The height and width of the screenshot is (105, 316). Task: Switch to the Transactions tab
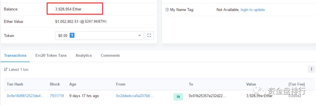click(x=15, y=55)
